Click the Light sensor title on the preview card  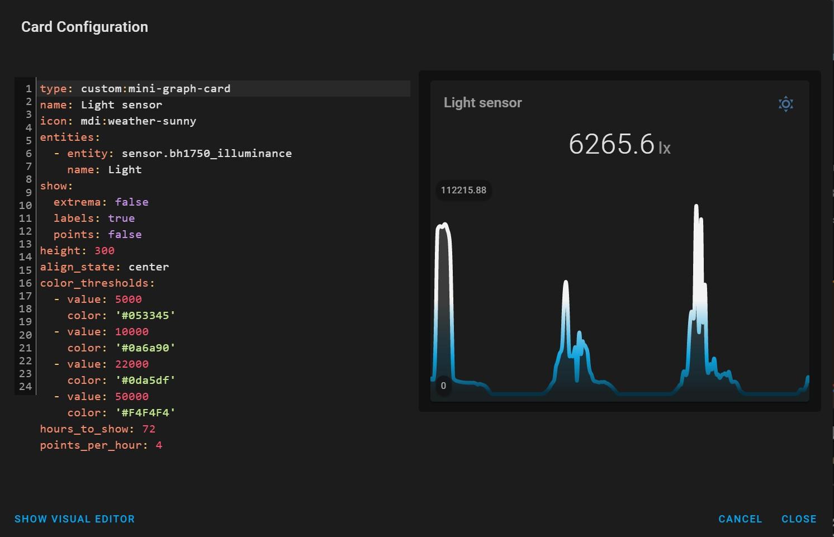[x=482, y=102]
